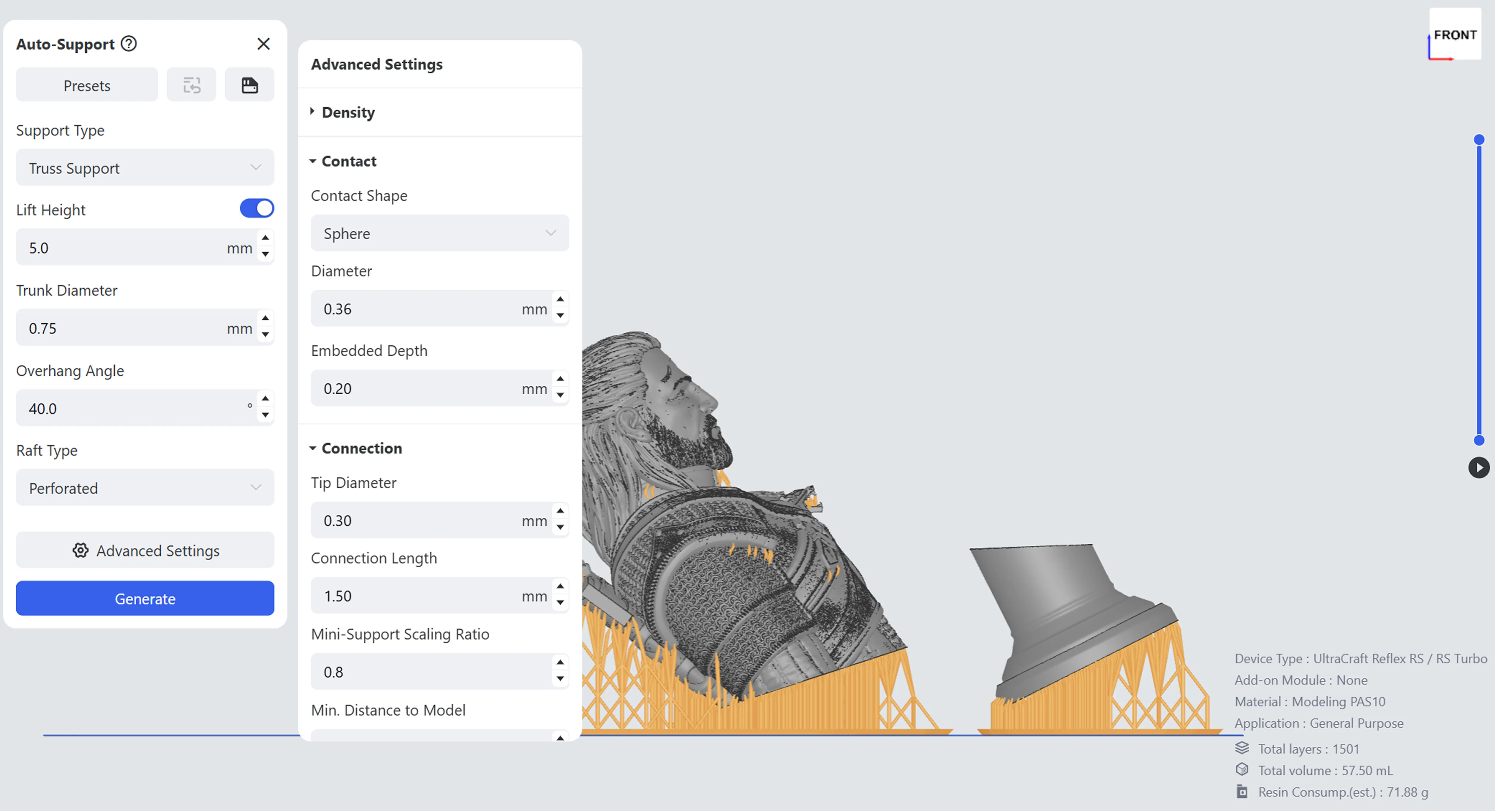
Task: Decrease Trunk Diameter with the down arrow
Action: tap(265, 335)
